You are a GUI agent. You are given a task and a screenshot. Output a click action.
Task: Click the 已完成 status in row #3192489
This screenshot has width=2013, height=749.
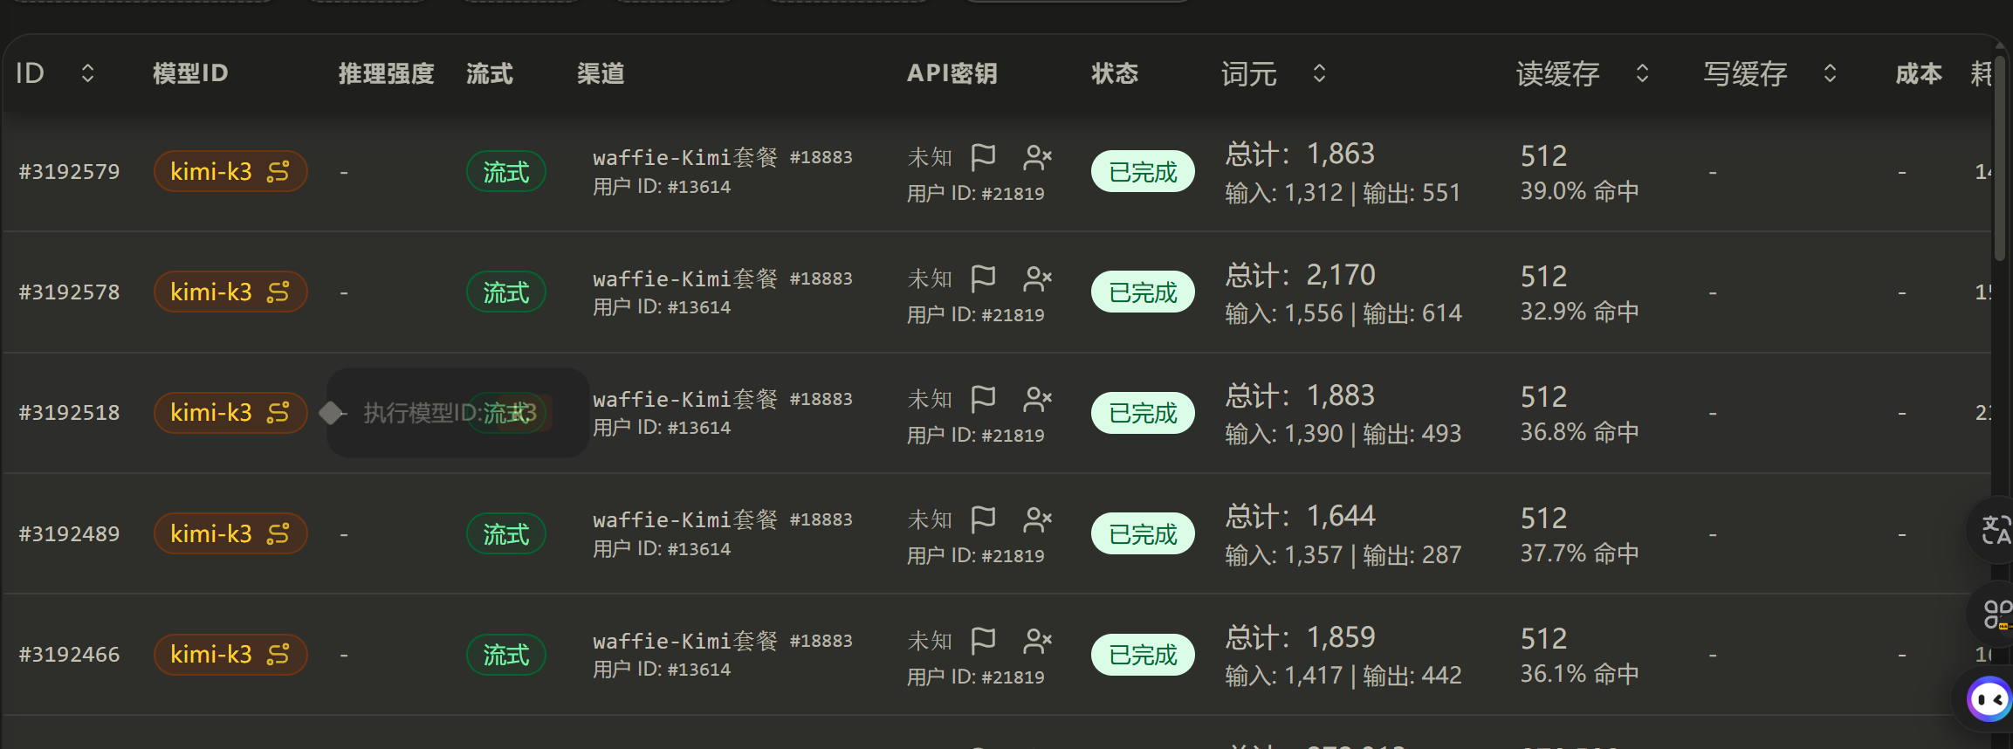pyautogui.click(x=1143, y=534)
